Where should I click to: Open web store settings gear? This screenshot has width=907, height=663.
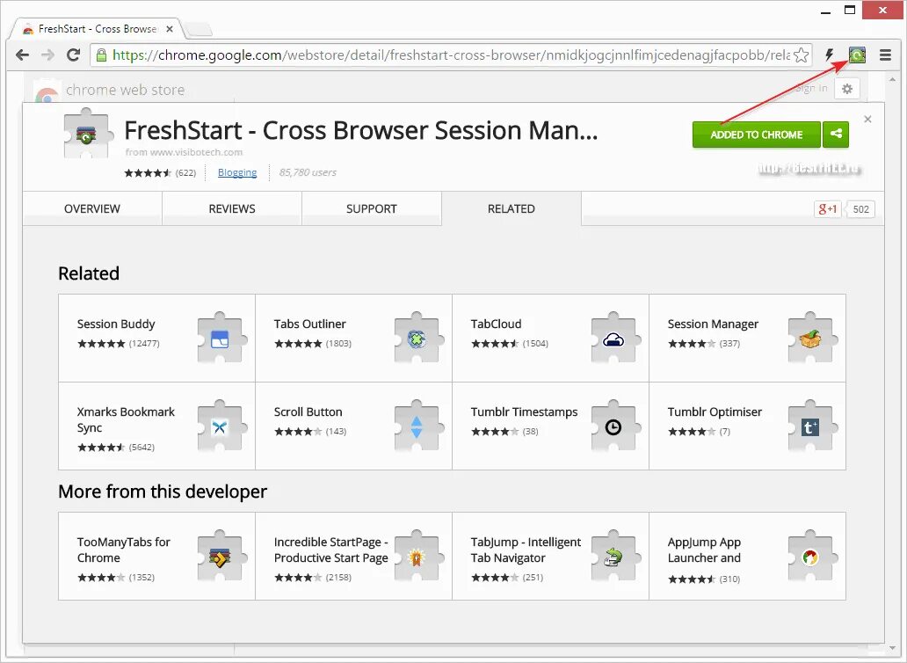(847, 89)
